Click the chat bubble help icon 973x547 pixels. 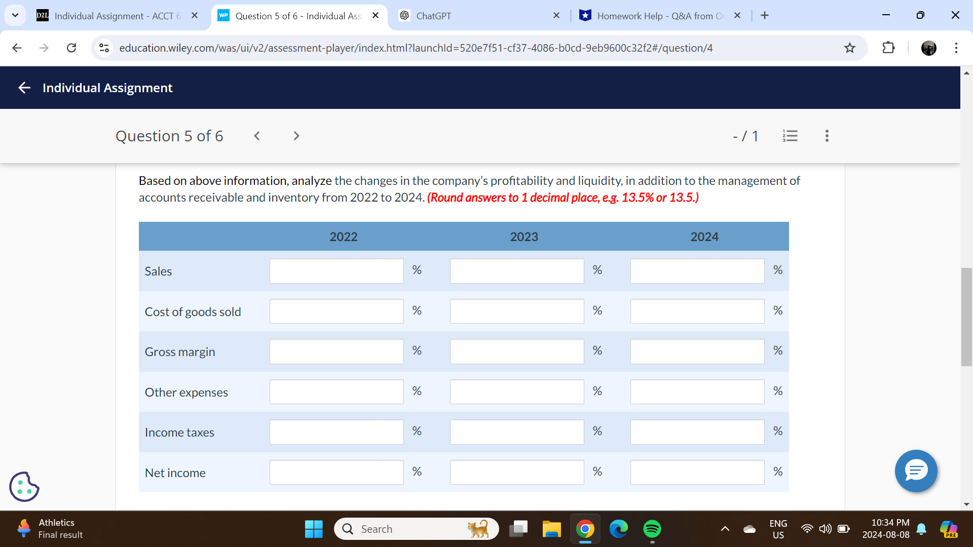click(916, 471)
